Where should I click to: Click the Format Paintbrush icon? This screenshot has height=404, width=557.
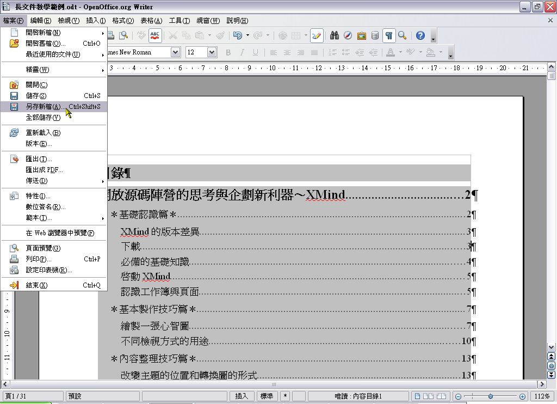pyautogui.click(x=220, y=35)
